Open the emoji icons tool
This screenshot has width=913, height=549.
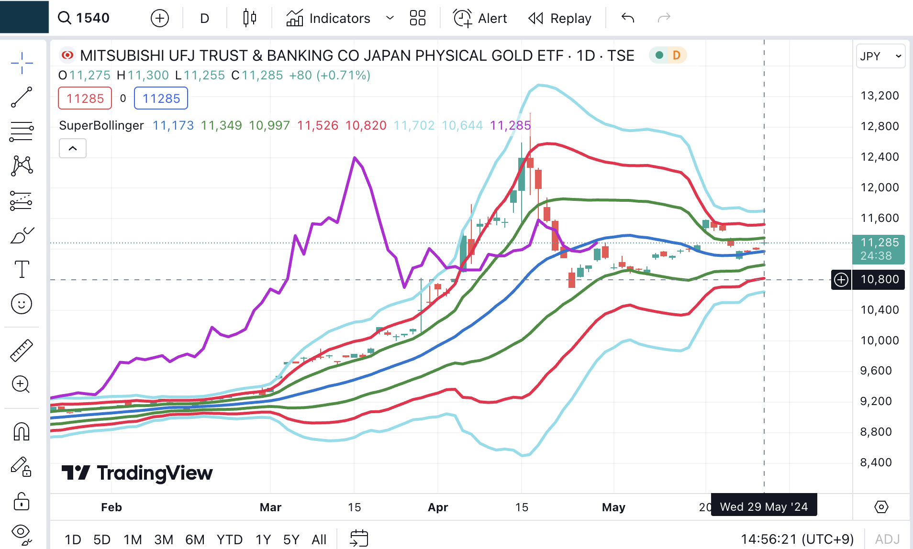click(x=22, y=304)
